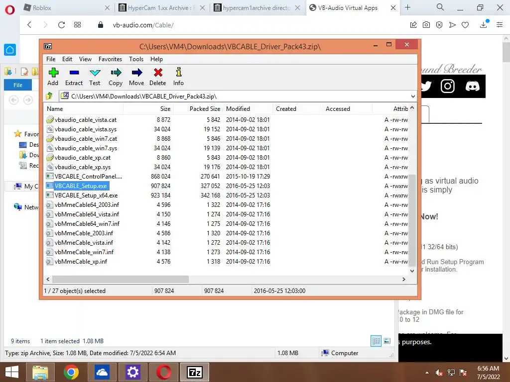Reload the vb-audio.com page
This screenshot has height=382, width=510.
point(61,25)
